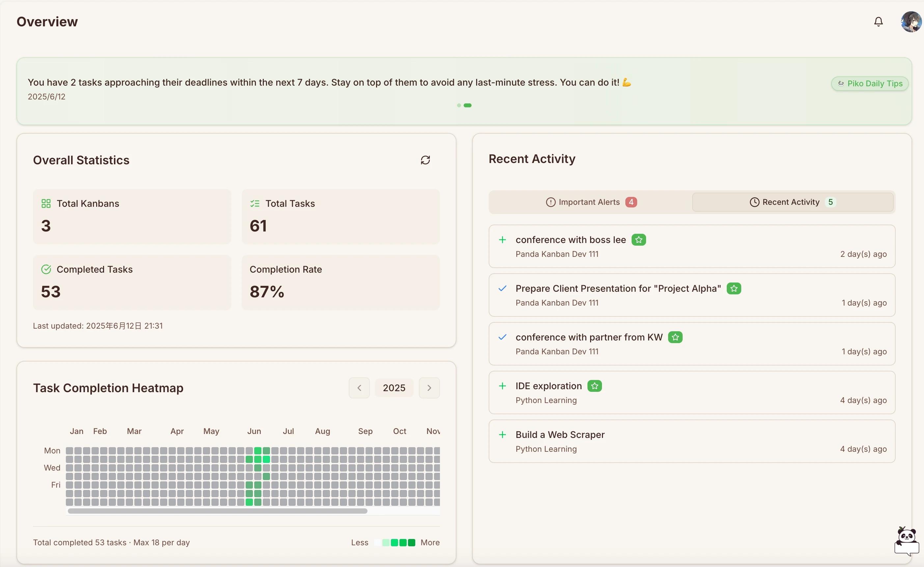Click the Total Tasks card
The height and width of the screenshot is (567, 924).
click(x=340, y=216)
